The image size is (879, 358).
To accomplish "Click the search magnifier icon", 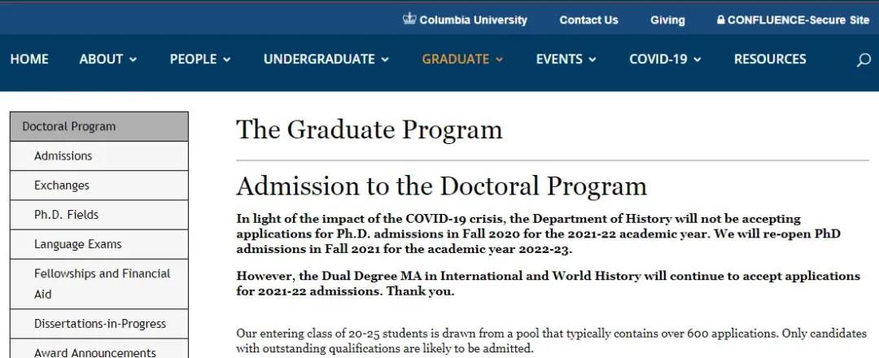I will pos(864,60).
